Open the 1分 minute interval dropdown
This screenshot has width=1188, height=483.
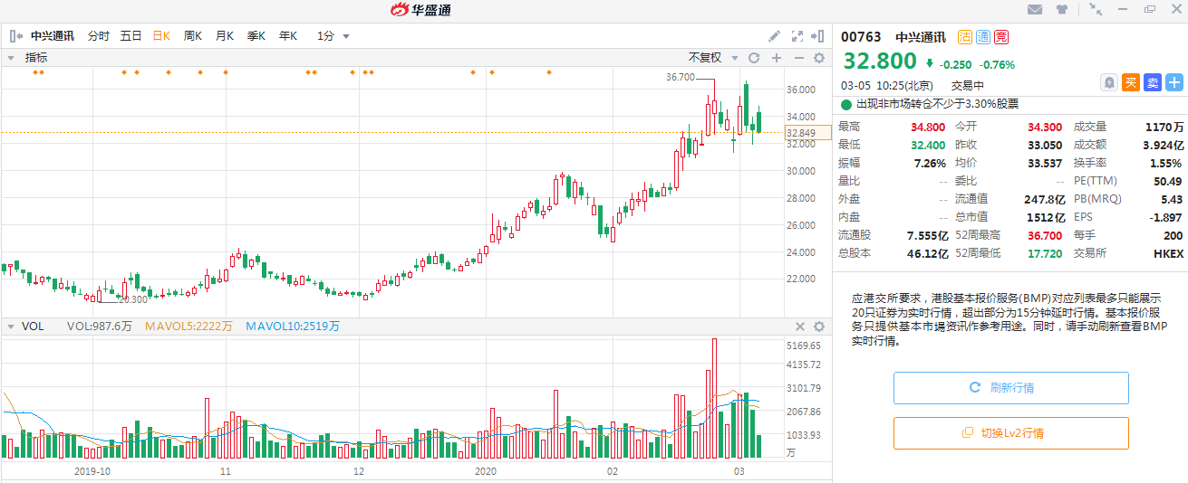[x=333, y=36]
